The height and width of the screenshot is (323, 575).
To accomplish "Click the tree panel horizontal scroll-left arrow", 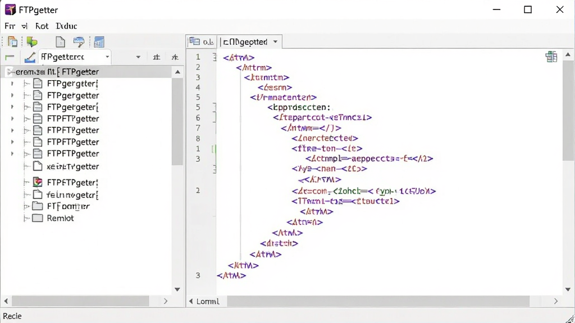I will click(6, 301).
